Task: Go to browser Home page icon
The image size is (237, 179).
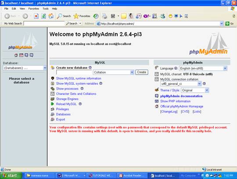Action: click(x=51, y=16)
